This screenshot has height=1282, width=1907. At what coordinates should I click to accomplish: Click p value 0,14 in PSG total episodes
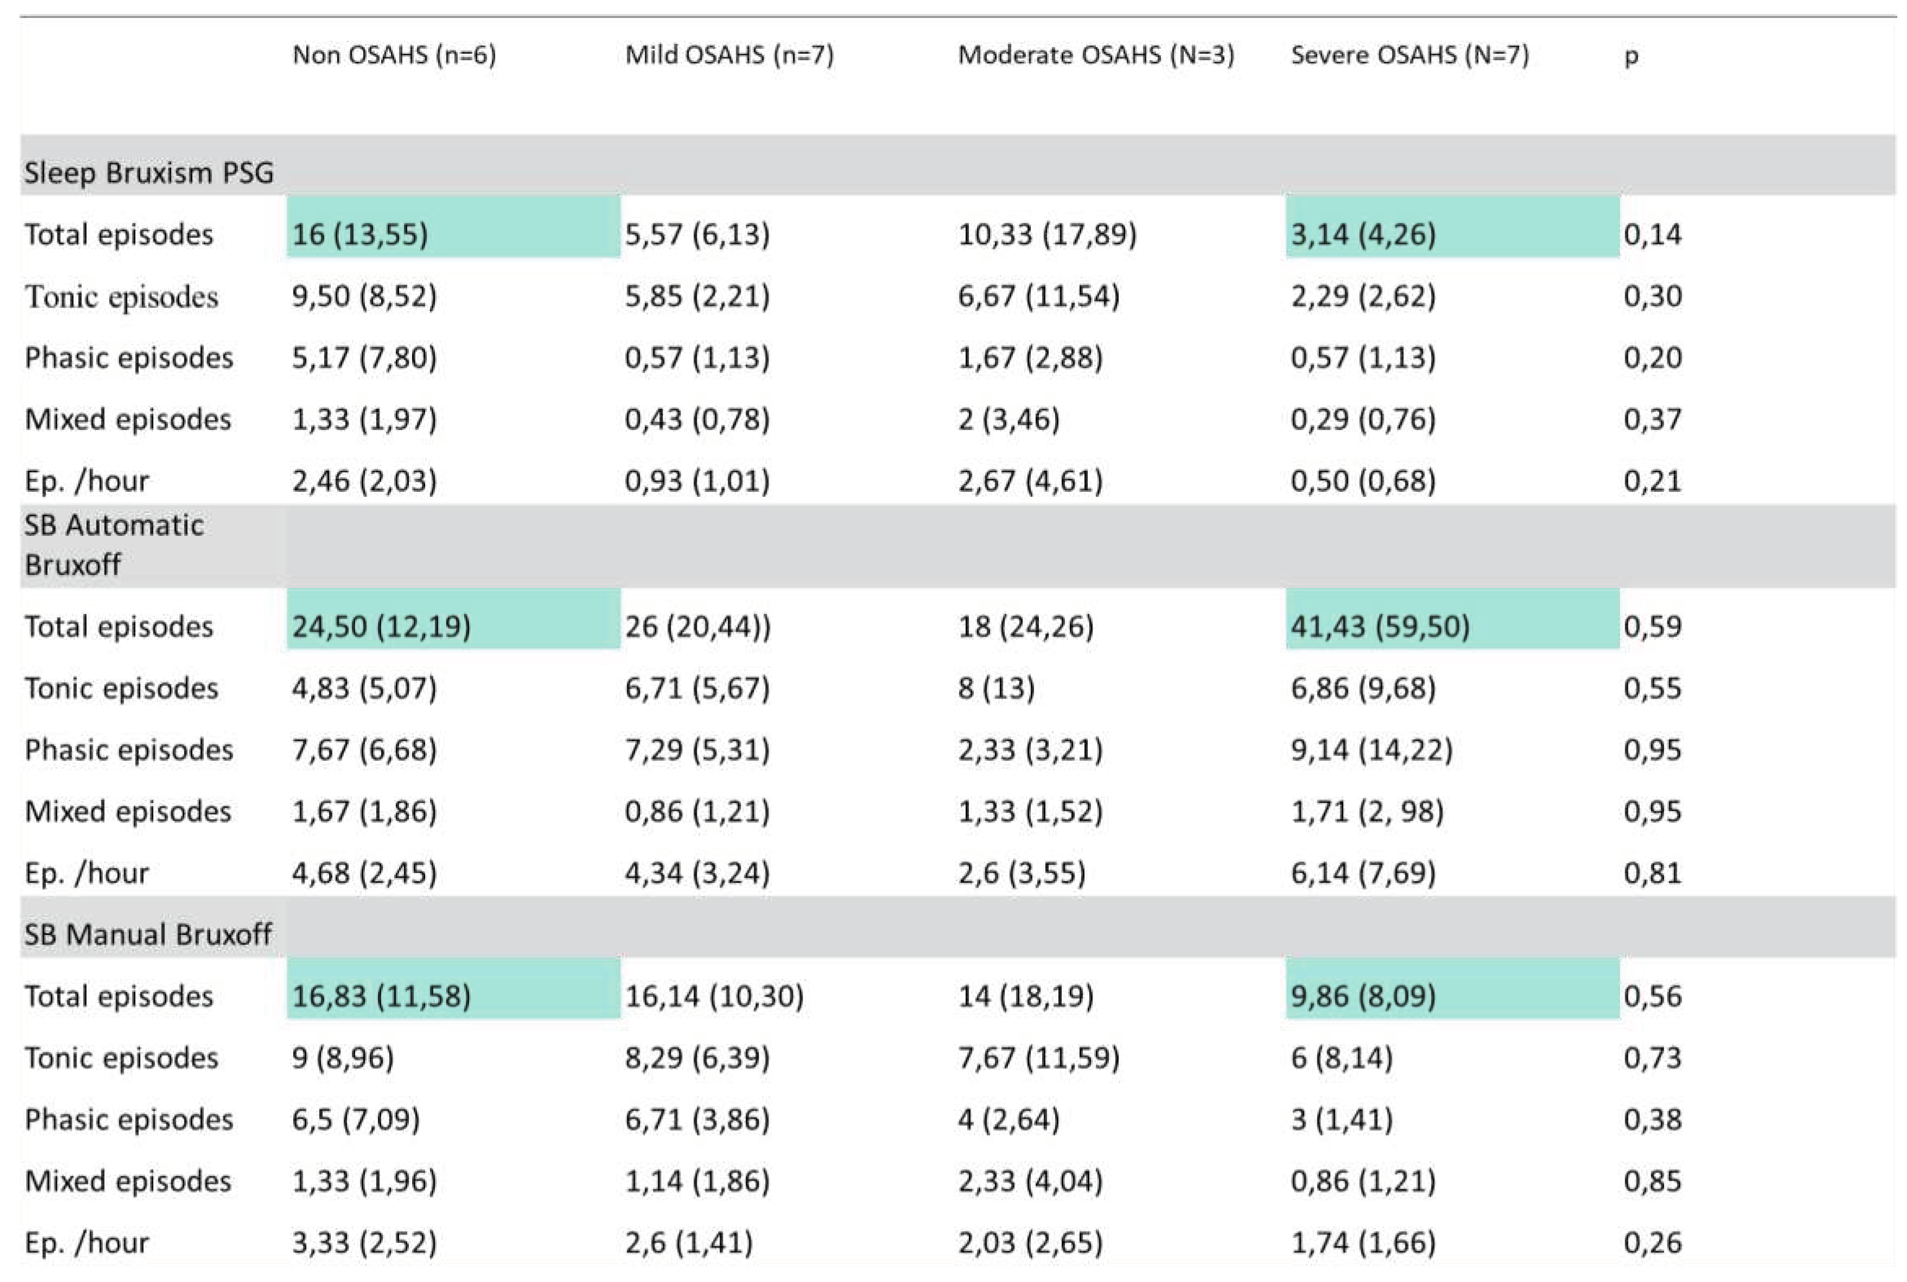[1652, 235]
